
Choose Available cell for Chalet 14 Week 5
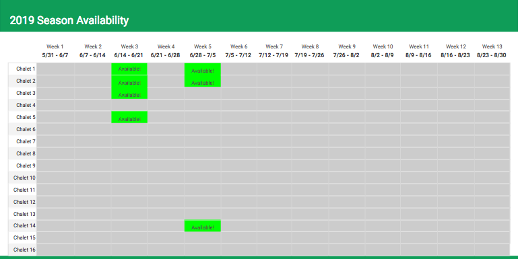pos(203,226)
